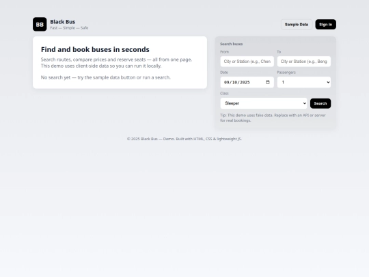Open the Passengers dropdown
The height and width of the screenshot is (277, 369).
[x=304, y=82]
